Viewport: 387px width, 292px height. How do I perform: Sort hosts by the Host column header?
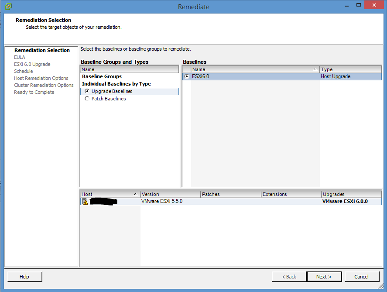pyautogui.click(x=110, y=194)
